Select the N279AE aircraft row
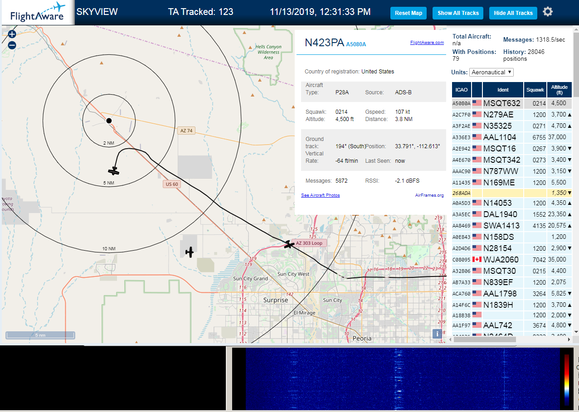This screenshot has width=579, height=412. (x=512, y=114)
